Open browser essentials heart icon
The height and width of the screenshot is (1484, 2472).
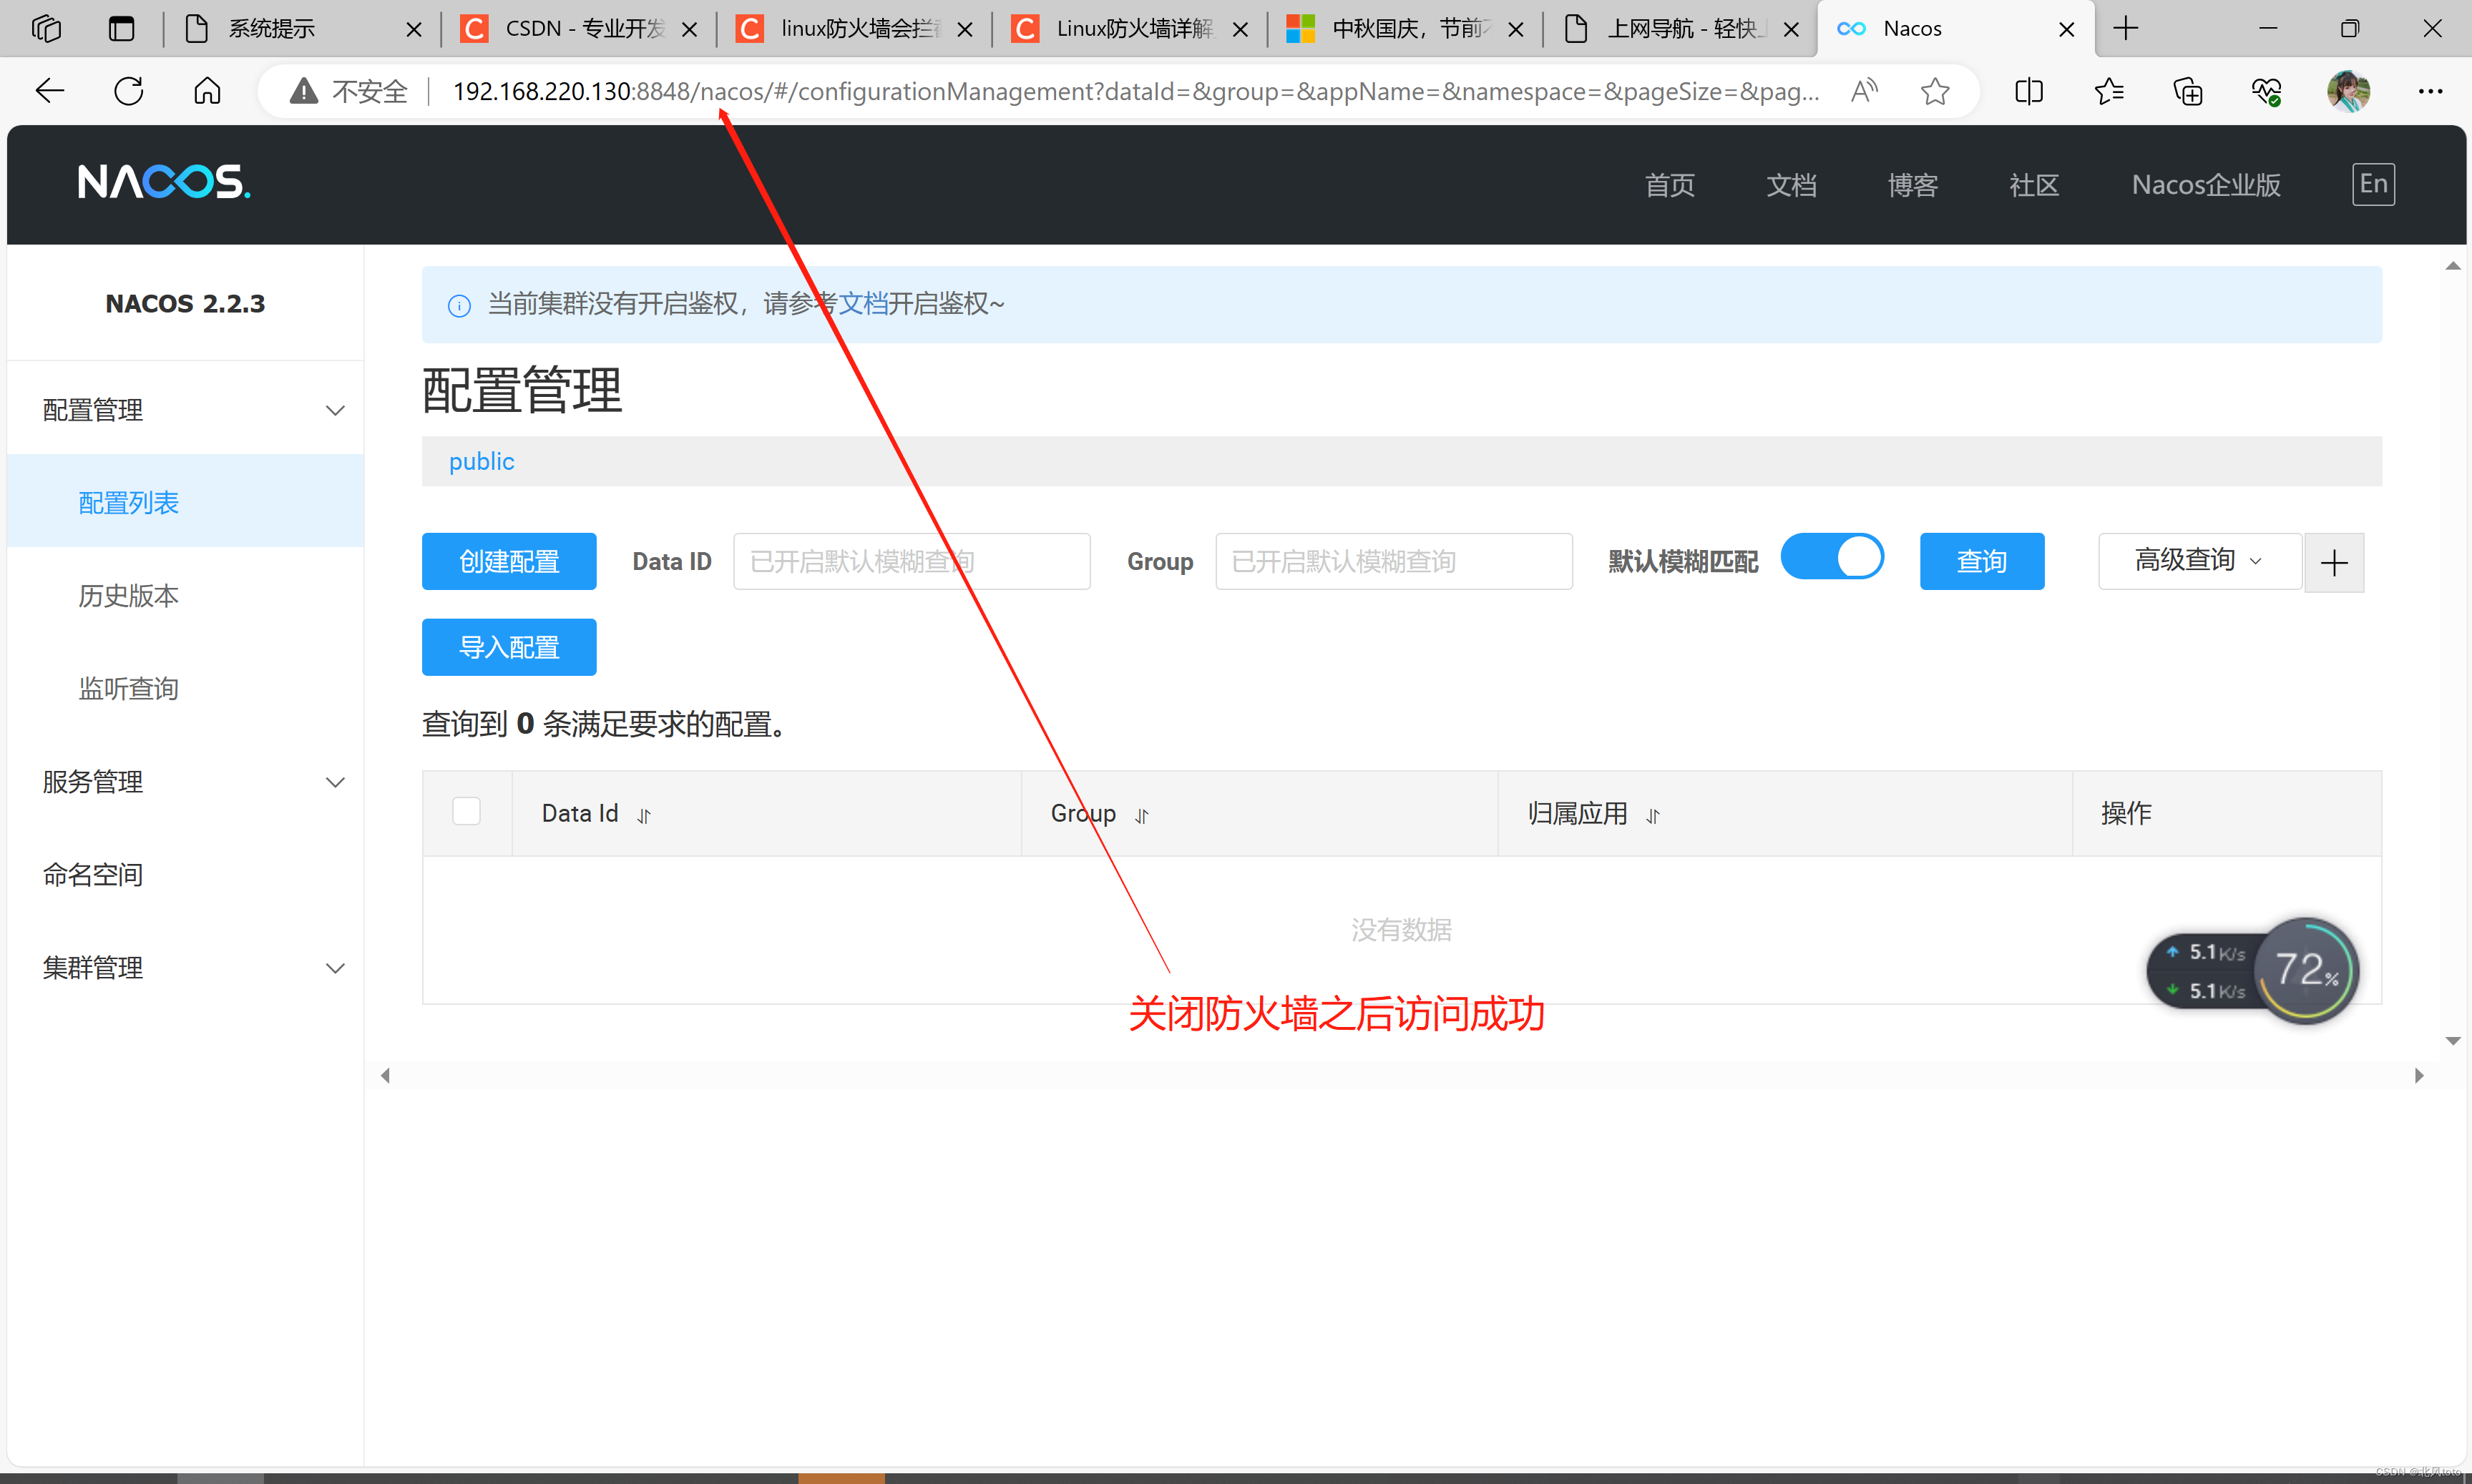click(2267, 91)
